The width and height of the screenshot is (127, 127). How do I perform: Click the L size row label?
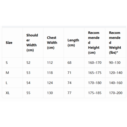click(x=7, y=83)
